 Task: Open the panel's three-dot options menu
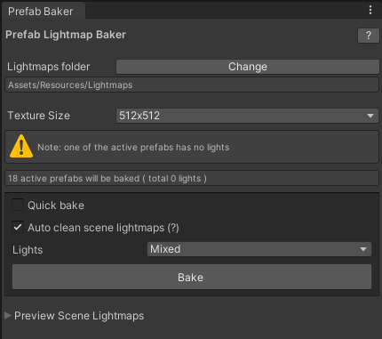click(370, 10)
